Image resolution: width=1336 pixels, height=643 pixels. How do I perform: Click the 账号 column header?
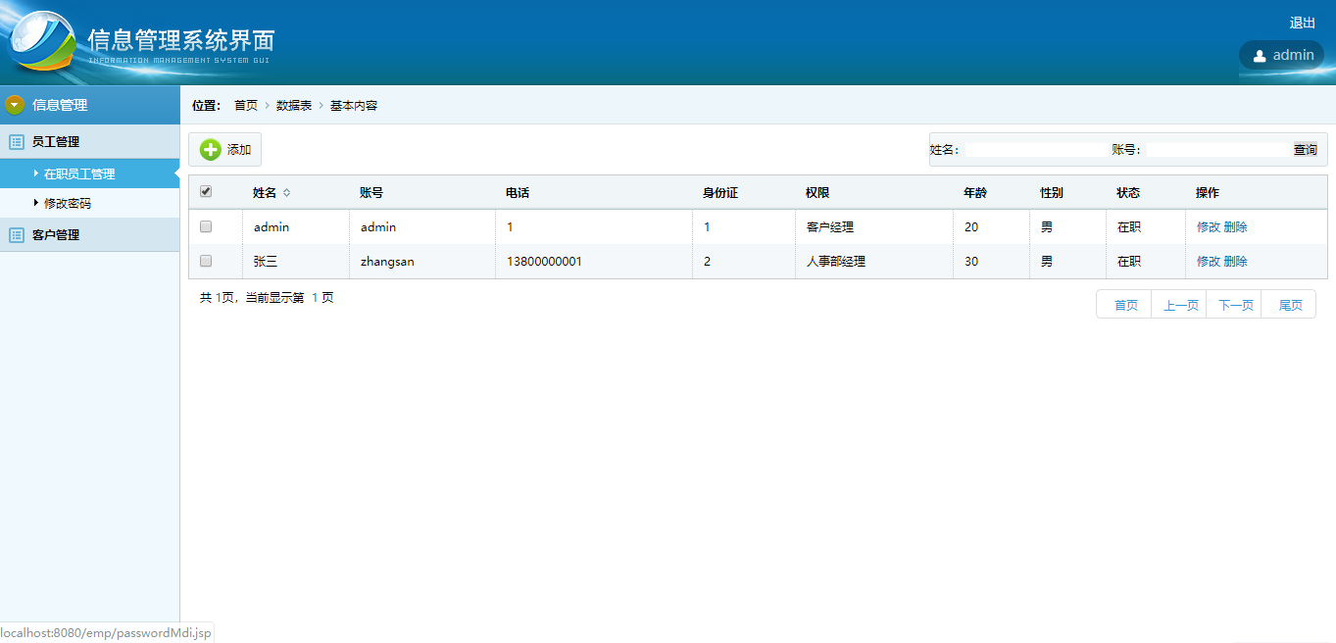(371, 193)
